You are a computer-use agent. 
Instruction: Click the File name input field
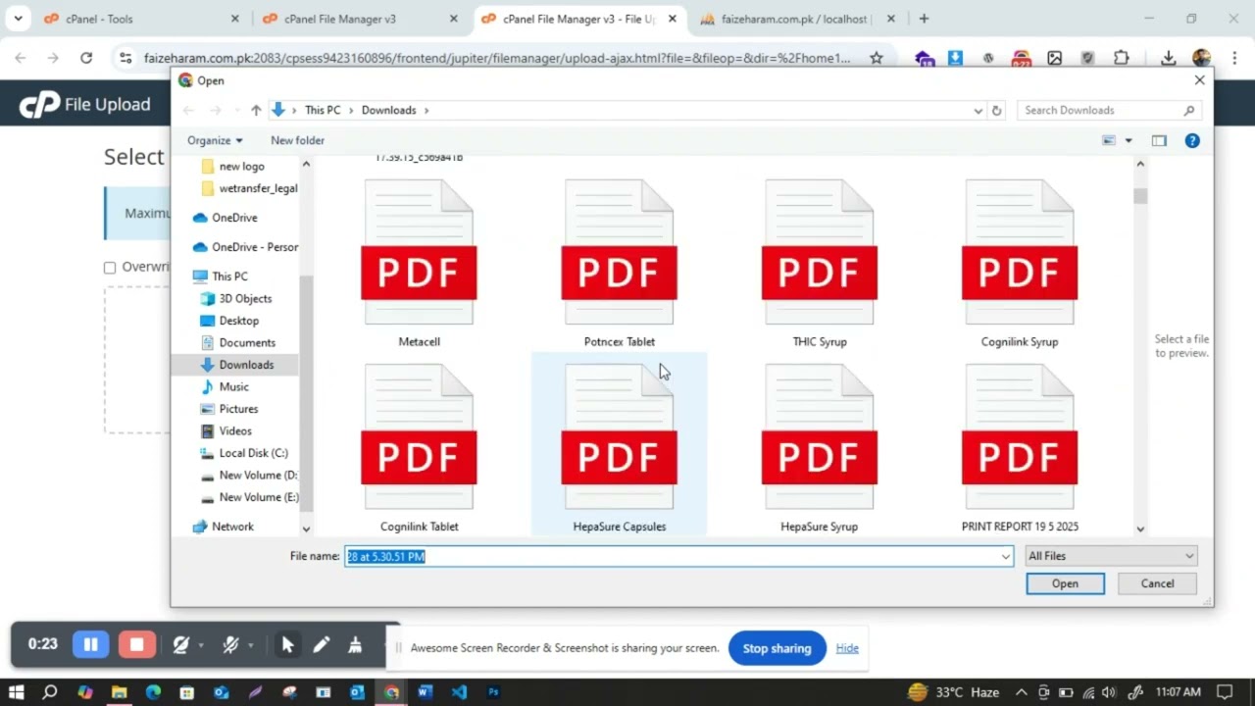(x=672, y=556)
